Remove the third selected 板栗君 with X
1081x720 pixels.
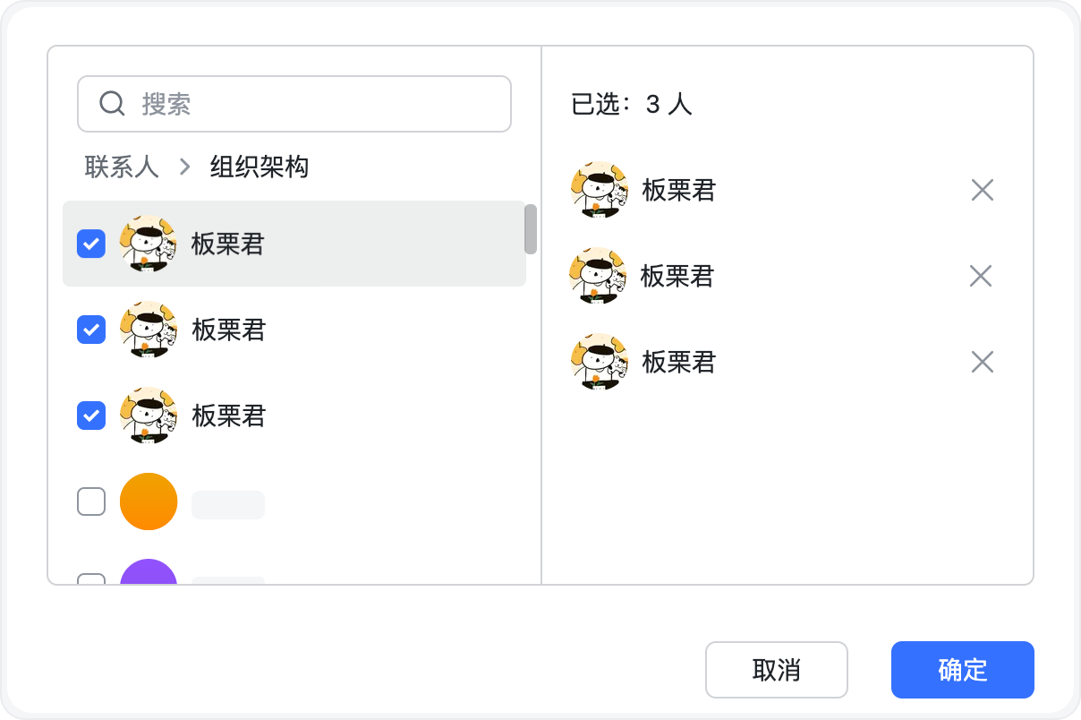983,362
